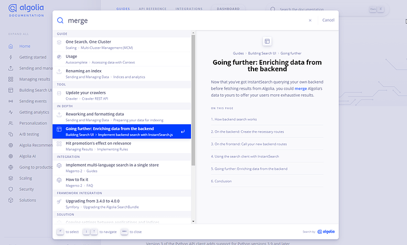Click the Home sidebar icon
This screenshot has width=407, height=245.
pos(11,46)
